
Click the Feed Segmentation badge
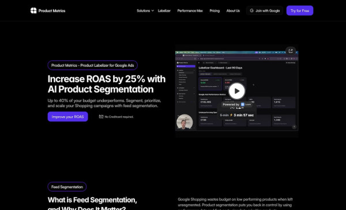click(67, 186)
